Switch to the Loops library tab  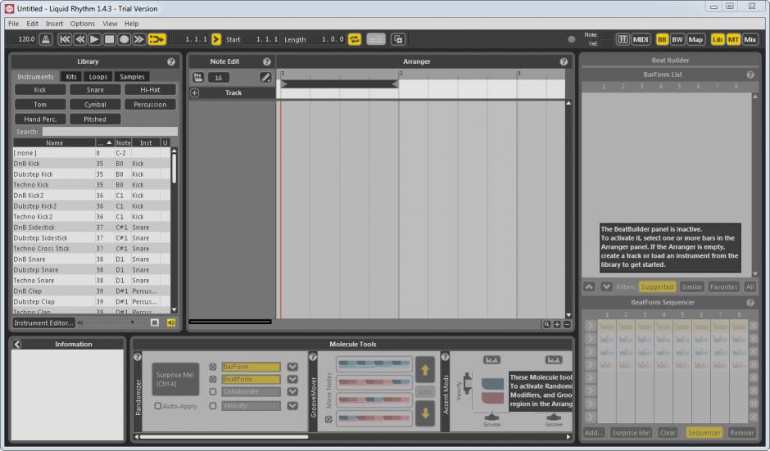click(97, 77)
